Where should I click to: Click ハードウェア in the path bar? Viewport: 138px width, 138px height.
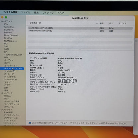[x=61, y=123]
